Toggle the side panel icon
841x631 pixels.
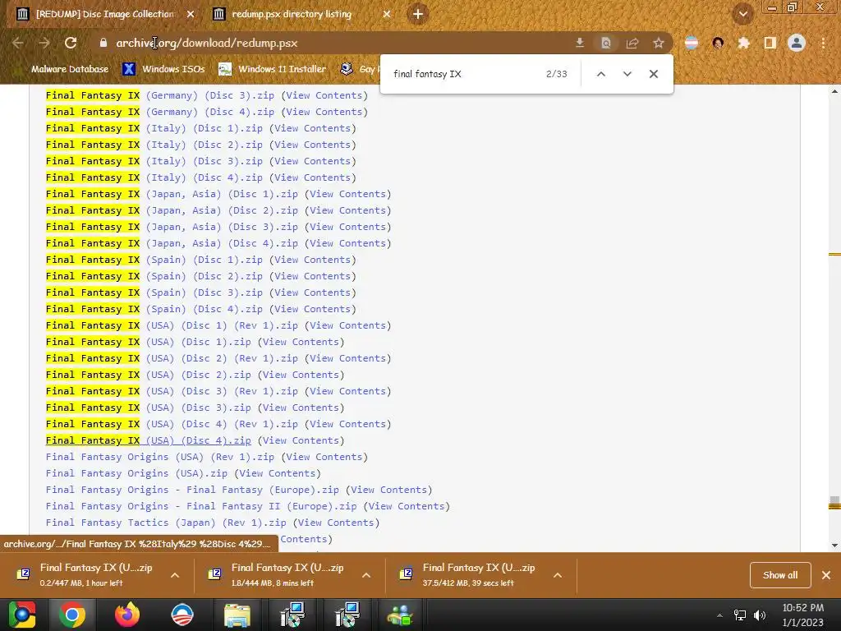pos(770,43)
